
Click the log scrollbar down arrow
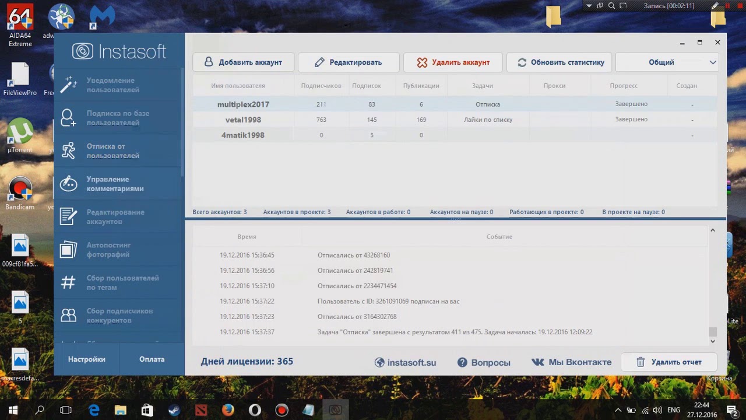[712, 341]
